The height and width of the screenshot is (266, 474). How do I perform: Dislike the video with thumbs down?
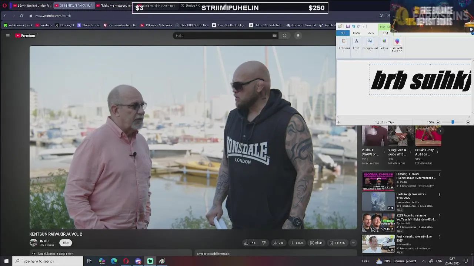264,243
